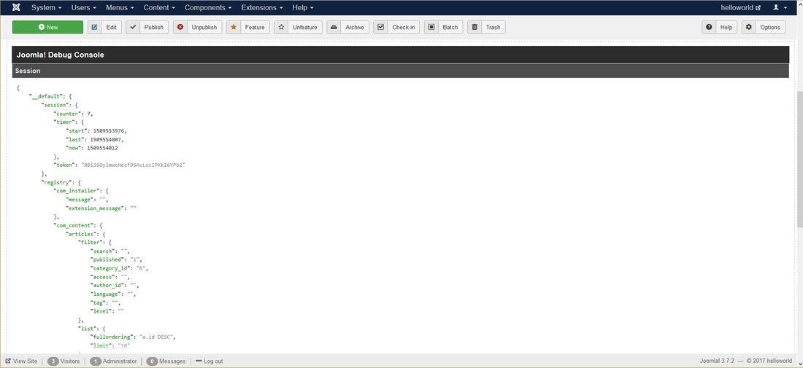This screenshot has height=368, width=803.
Task: Click the Feature star icon
Action: coord(234,27)
